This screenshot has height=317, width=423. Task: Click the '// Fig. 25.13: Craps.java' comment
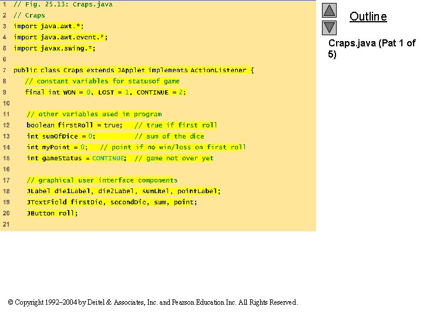point(63,4)
